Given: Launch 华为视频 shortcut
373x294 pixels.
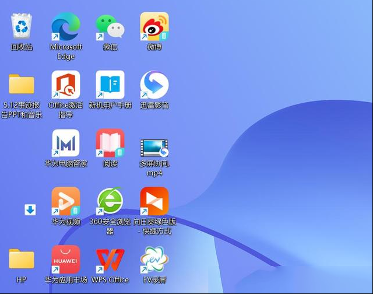Looking at the screenshot, I should (66, 201).
